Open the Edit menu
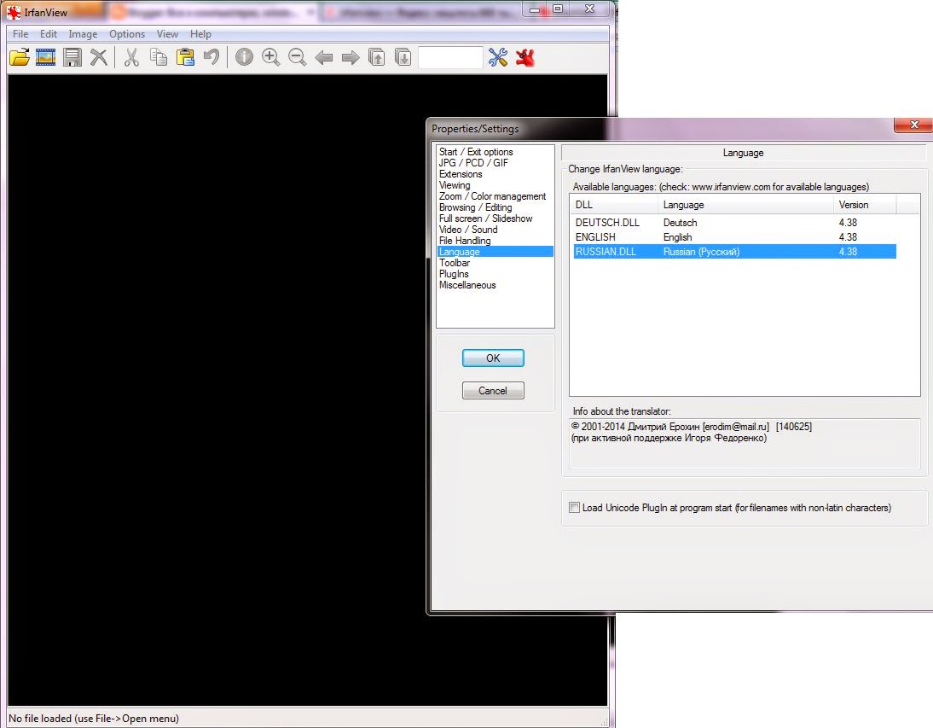 49,34
